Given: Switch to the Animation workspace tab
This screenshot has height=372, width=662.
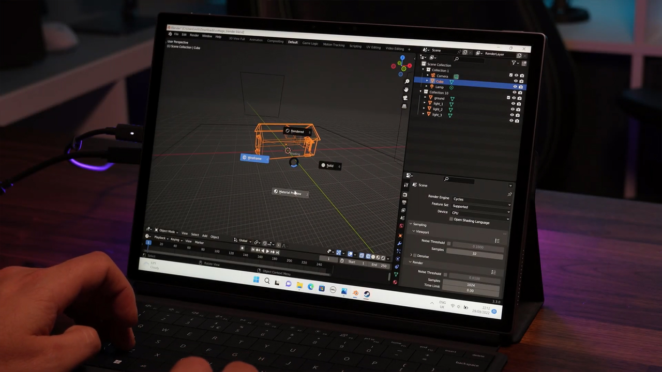Looking at the screenshot, I should (x=256, y=40).
